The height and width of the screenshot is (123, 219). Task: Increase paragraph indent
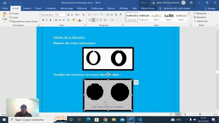112,15
